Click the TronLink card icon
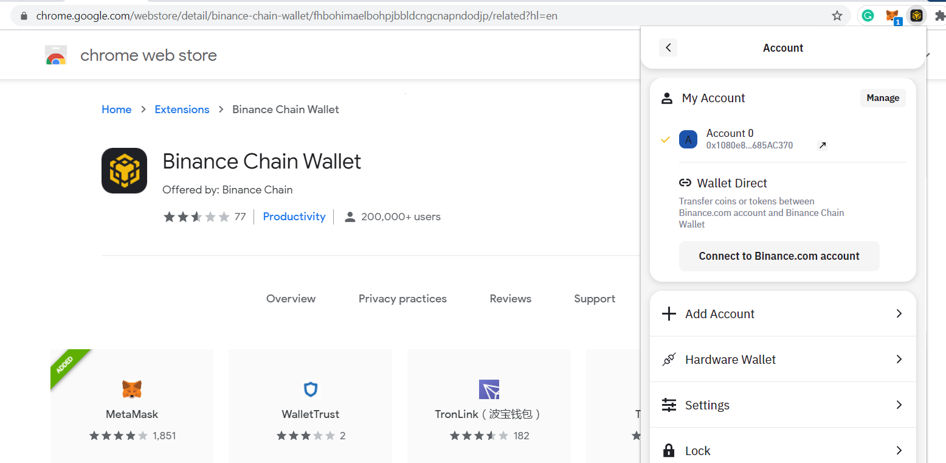Screen dimensions: 946x463 (489, 389)
